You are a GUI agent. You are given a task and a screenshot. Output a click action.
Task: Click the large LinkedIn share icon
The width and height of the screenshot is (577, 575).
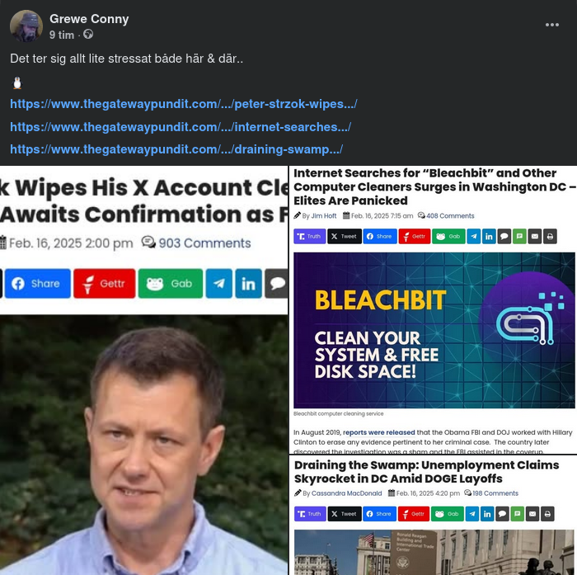click(x=249, y=283)
